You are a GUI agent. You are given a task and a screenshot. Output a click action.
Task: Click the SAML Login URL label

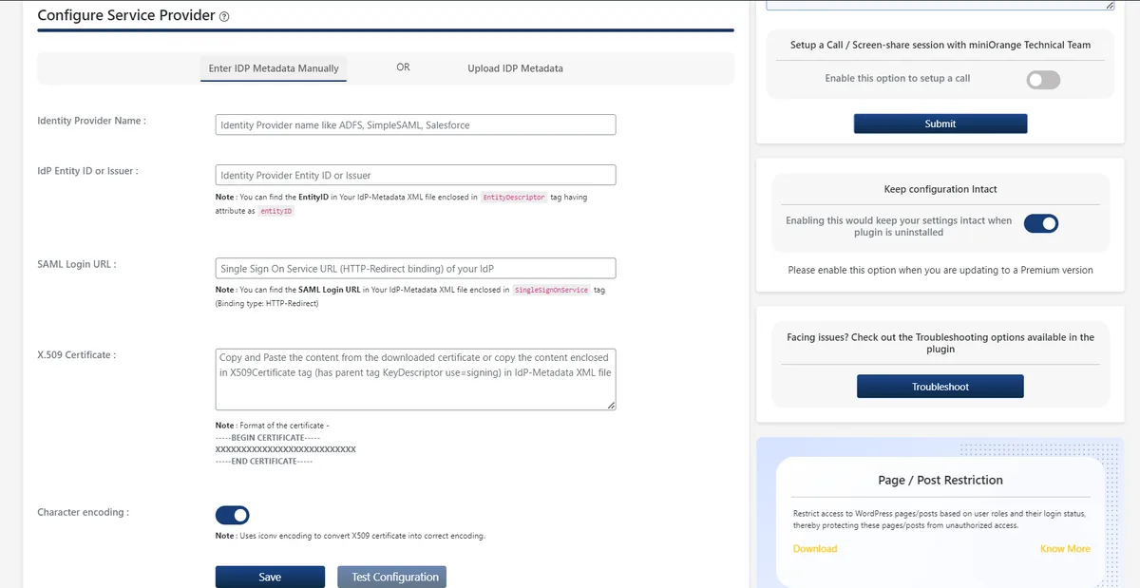tap(76, 265)
